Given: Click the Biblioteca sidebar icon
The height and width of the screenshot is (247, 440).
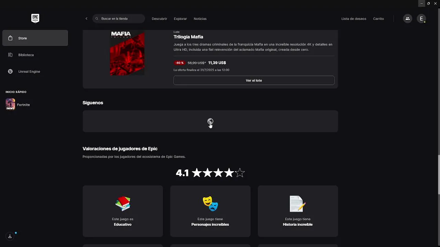Looking at the screenshot, I should [10, 55].
